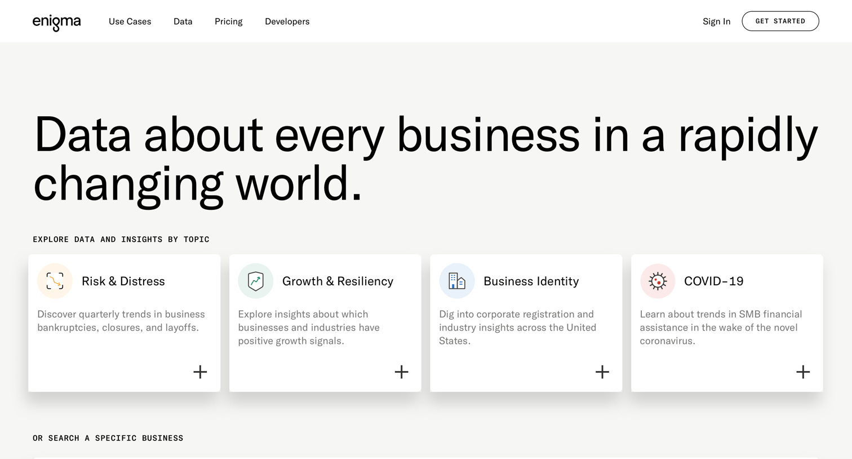Image resolution: width=852 pixels, height=459 pixels.
Task: Click the GET STARTED button
Action: pos(780,21)
